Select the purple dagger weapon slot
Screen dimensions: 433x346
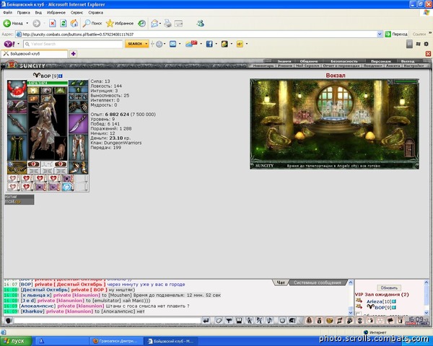click(x=78, y=123)
